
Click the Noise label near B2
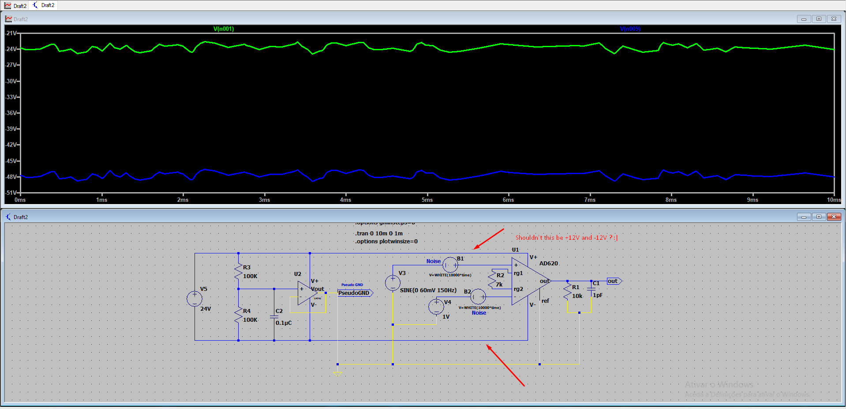479,313
